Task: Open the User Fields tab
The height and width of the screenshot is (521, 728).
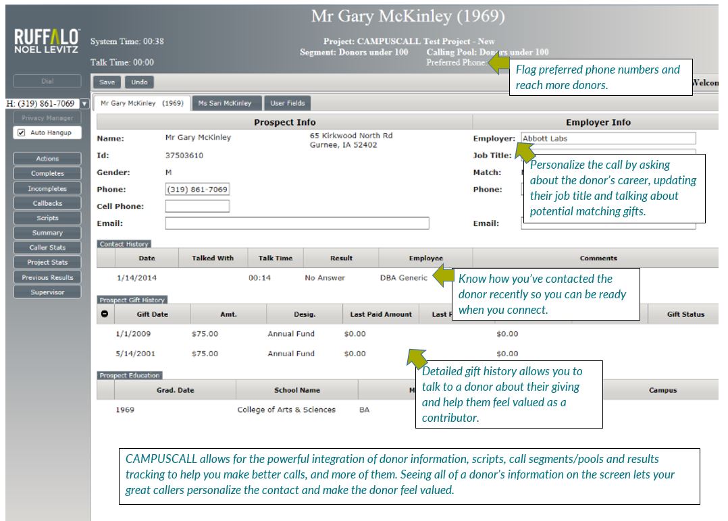Action: click(288, 103)
